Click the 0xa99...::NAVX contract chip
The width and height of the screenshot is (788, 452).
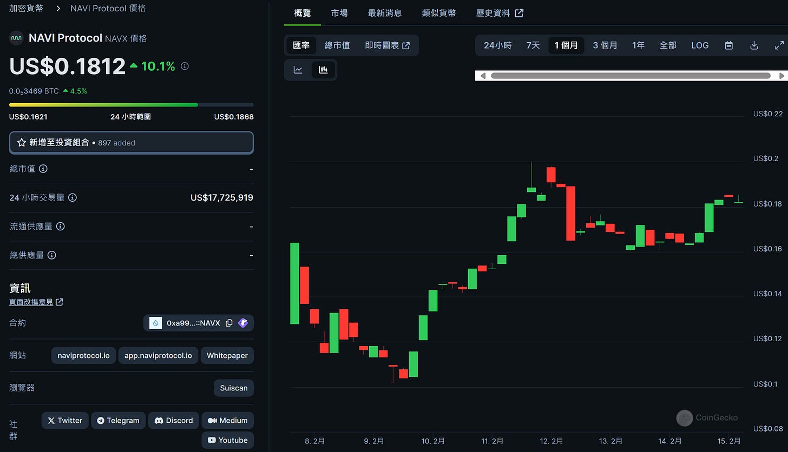click(x=198, y=323)
